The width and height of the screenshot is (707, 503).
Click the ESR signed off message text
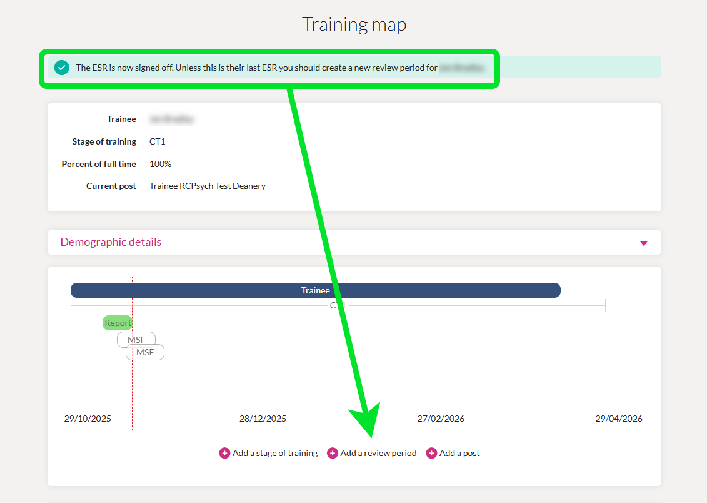coord(256,68)
